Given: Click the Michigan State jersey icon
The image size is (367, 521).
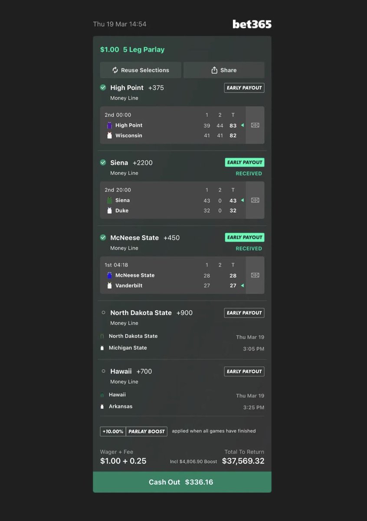Looking at the screenshot, I should pos(102,348).
